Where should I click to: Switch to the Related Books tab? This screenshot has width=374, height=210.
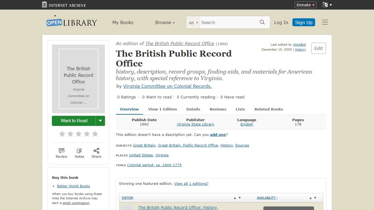point(269,109)
